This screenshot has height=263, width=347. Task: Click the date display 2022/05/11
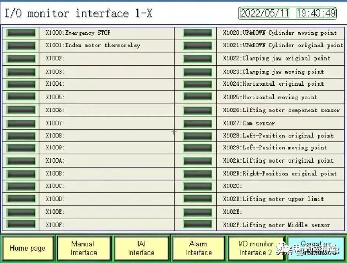pos(264,13)
